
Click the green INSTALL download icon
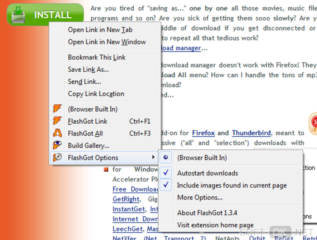[x=18, y=15]
